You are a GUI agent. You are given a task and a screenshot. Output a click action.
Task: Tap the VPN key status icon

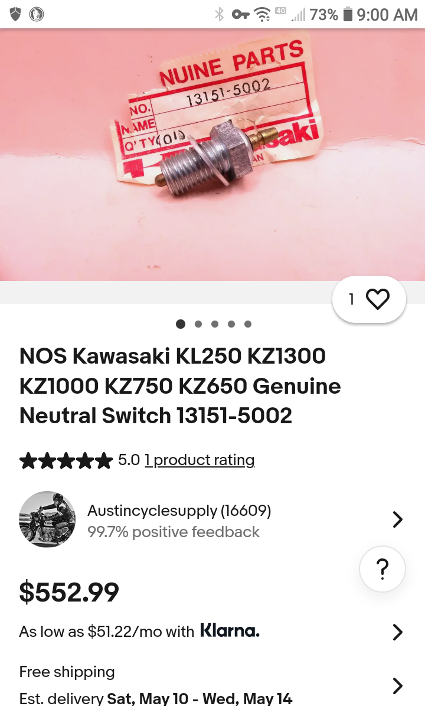241,15
